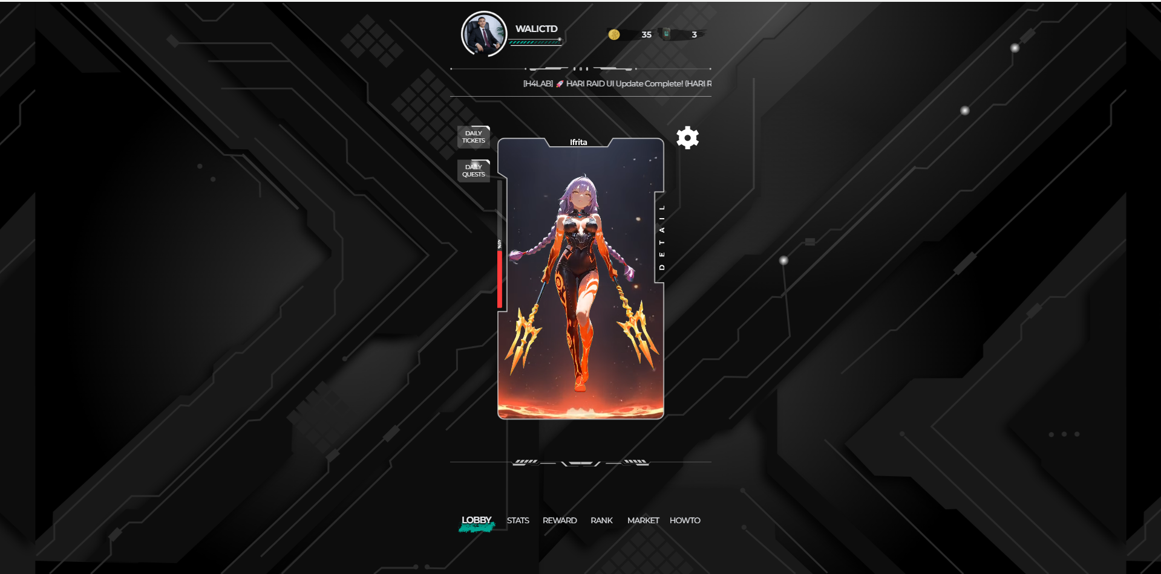
Task: Click the experience progress bar under WALICTD
Action: [535, 42]
